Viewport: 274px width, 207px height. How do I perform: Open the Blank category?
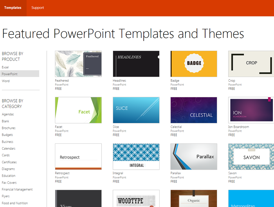[x=5, y=121]
